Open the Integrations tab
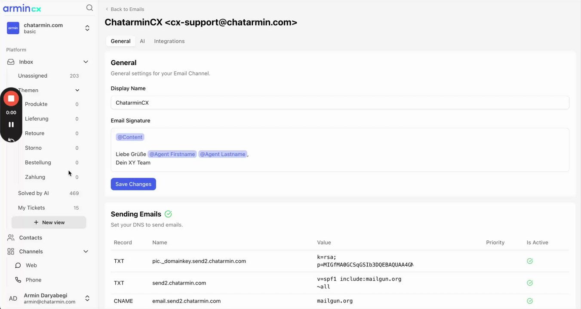Screen dimensions: 581x309 169,41
